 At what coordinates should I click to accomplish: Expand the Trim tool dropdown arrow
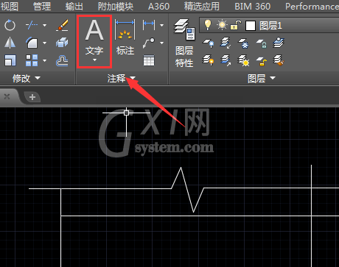[44, 25]
